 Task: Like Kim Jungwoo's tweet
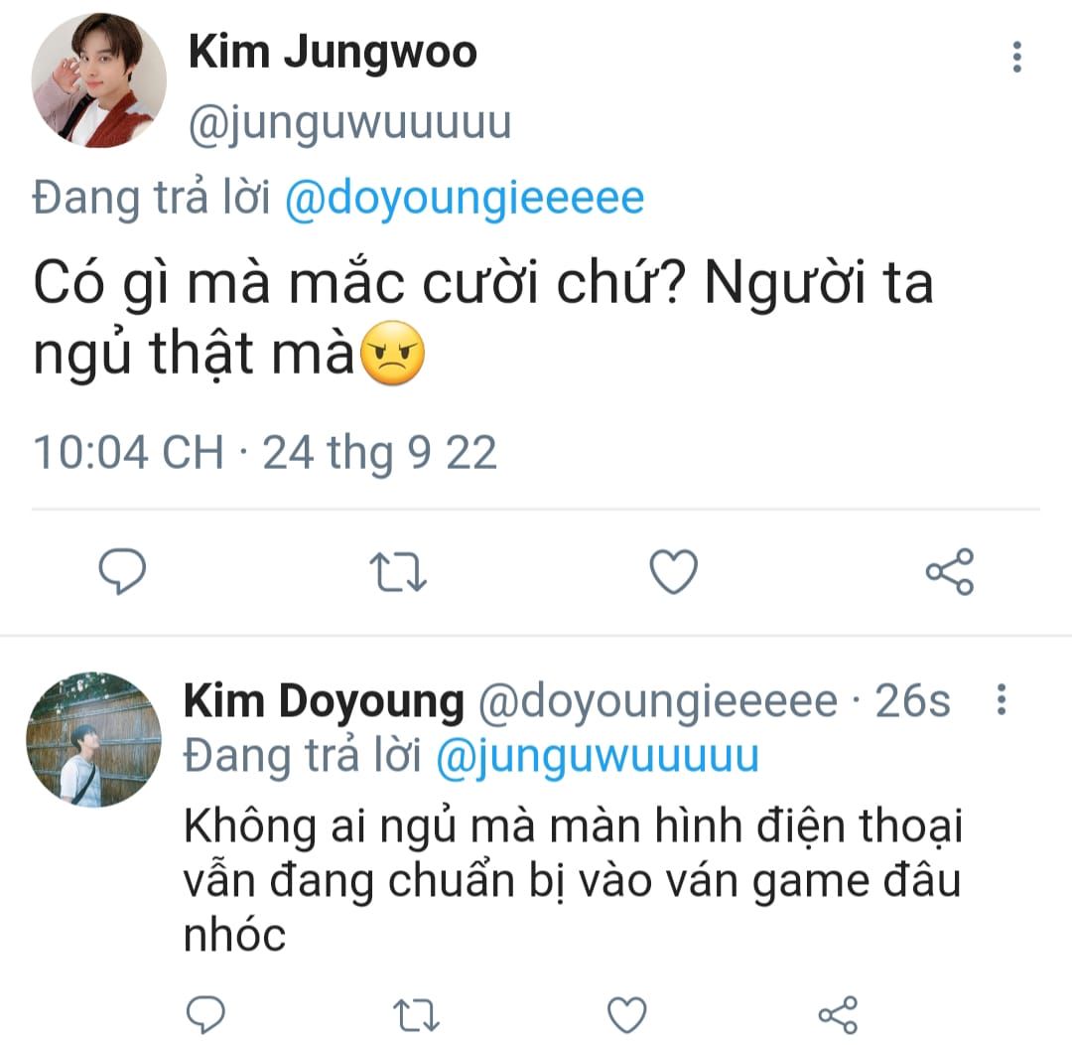(x=673, y=572)
